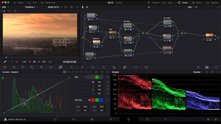
Task: Reset the blue intensity slider
Action: coord(107,93)
